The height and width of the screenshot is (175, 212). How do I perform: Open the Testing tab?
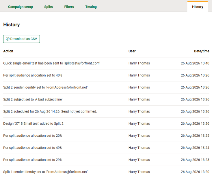click(91, 7)
